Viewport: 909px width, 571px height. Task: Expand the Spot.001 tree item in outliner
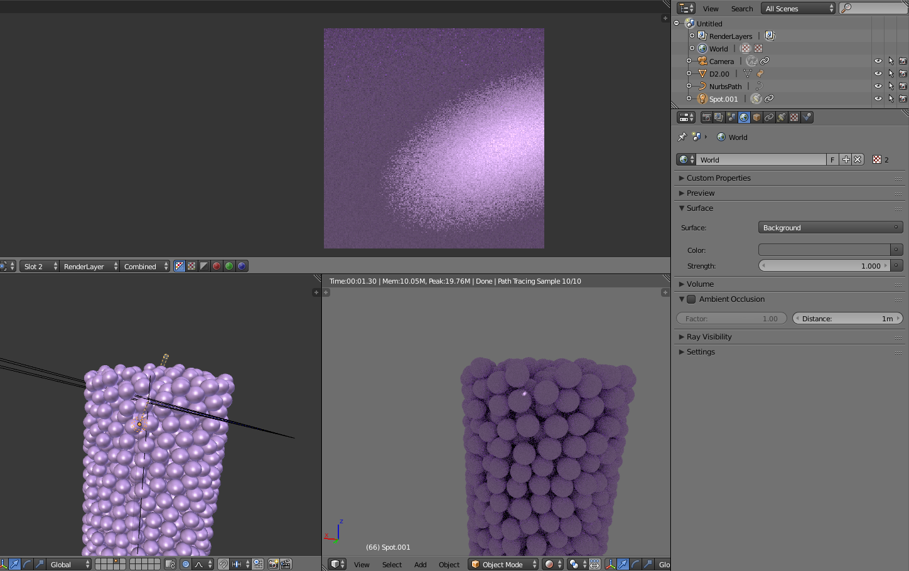689,99
